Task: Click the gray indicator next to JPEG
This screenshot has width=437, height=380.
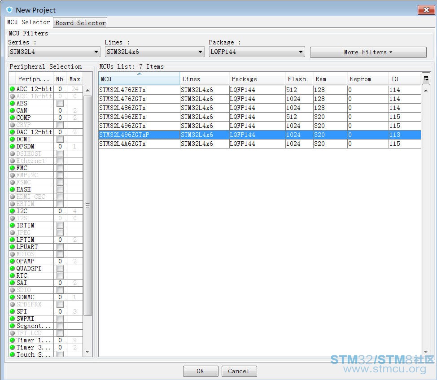Action: 12,233
